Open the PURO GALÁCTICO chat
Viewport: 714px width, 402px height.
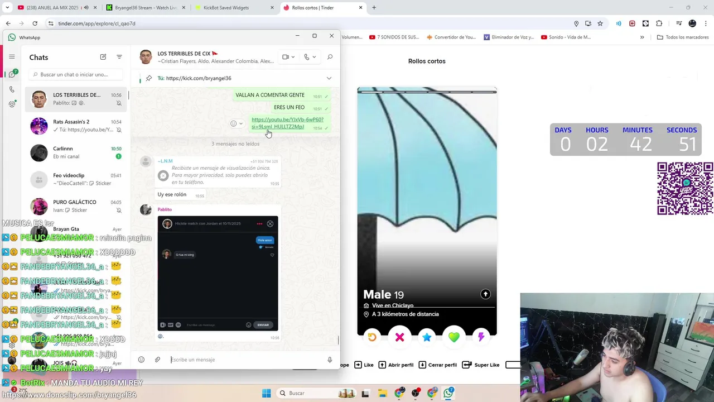[76, 206]
